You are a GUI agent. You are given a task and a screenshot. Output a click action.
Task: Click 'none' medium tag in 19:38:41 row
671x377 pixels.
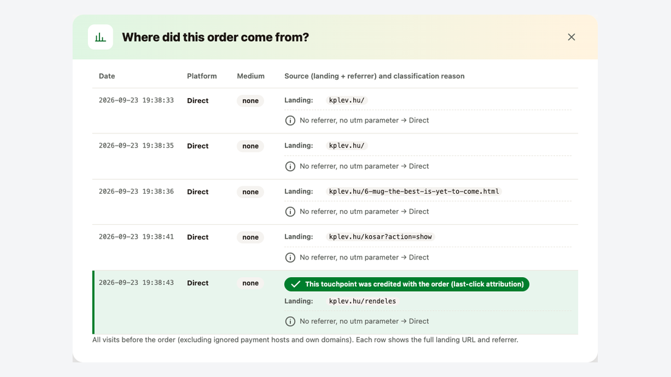(250, 238)
